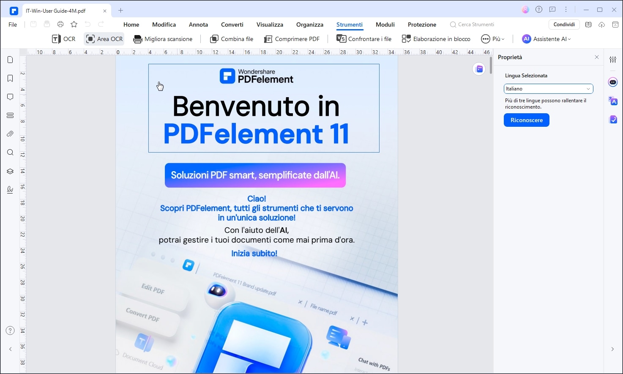Click the Inizia subito! text in document
This screenshot has height=374, width=623.
point(254,254)
